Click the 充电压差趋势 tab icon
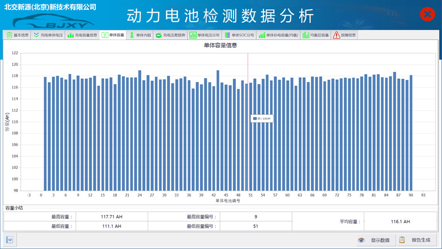Viewport: 442px width, 249px height. tap(158, 35)
